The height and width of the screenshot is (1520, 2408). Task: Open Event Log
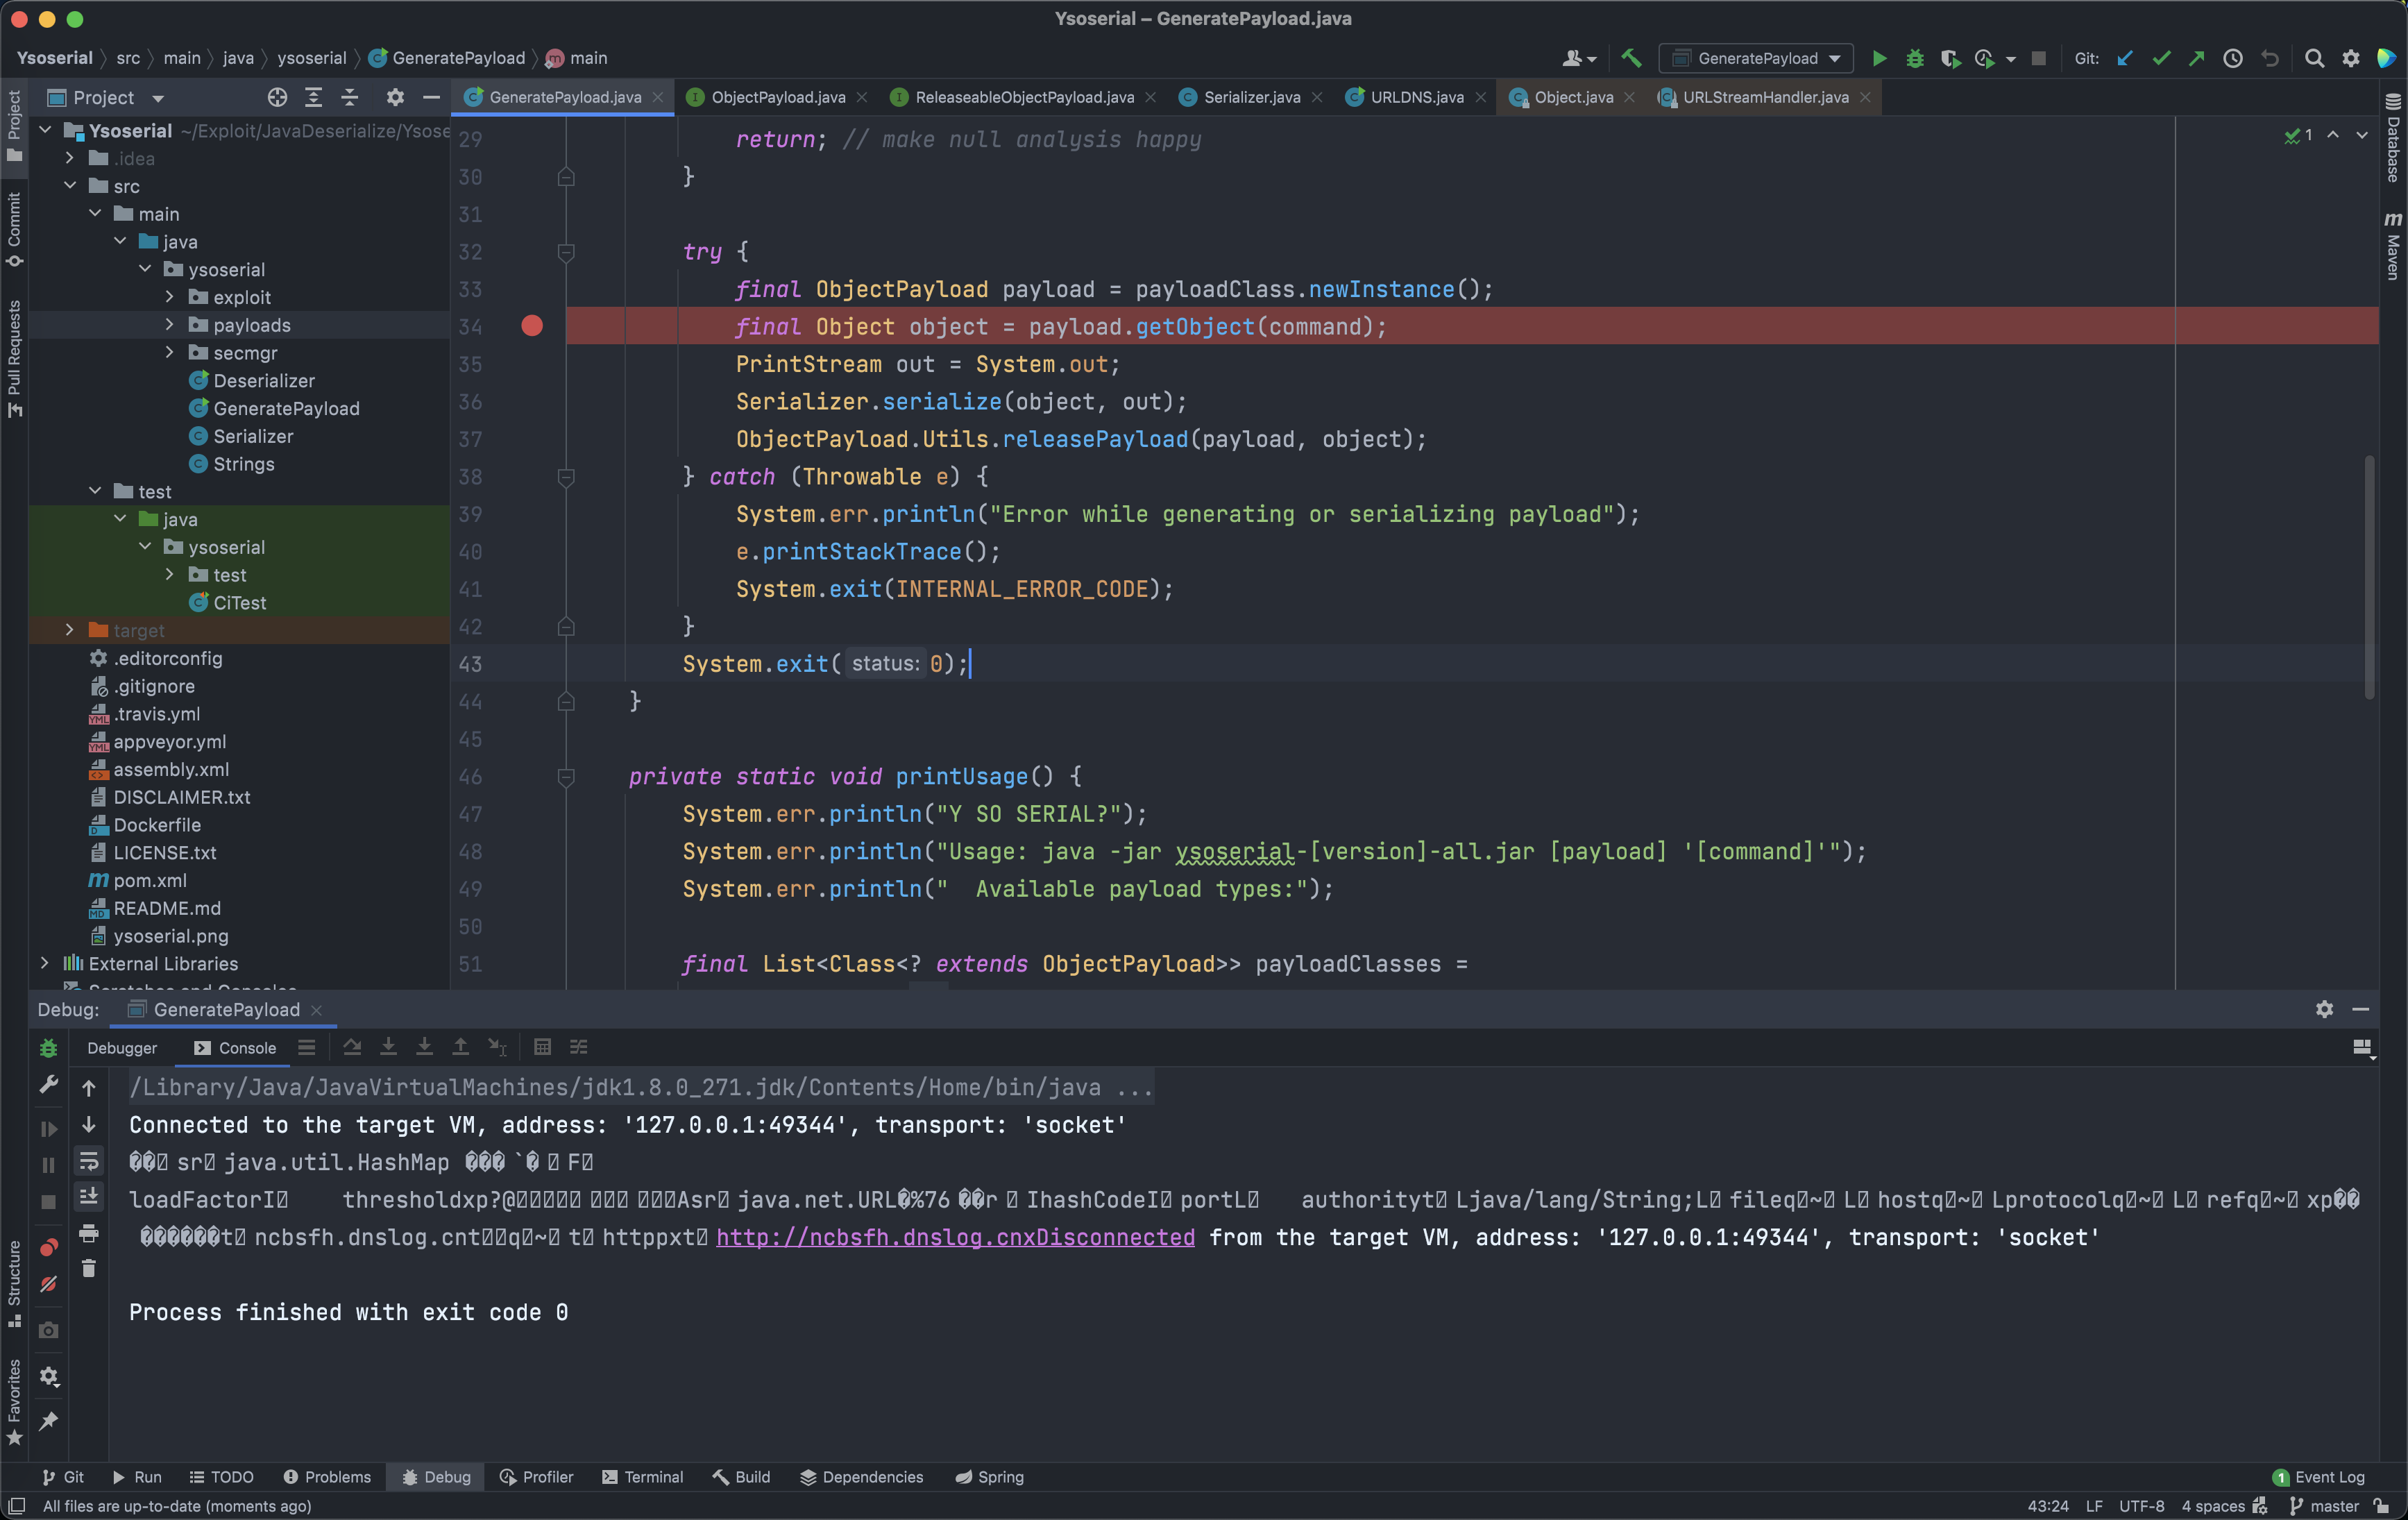2318,1477
